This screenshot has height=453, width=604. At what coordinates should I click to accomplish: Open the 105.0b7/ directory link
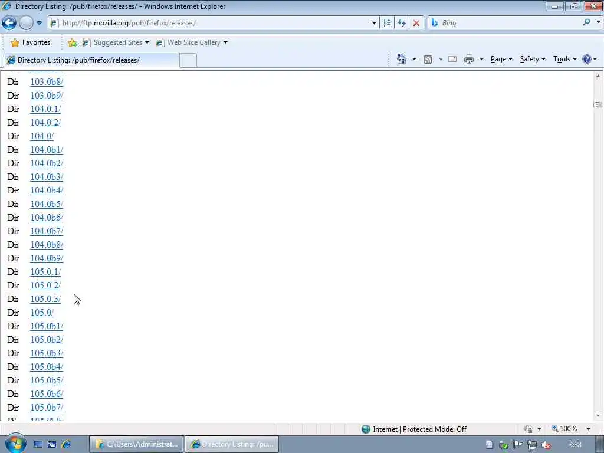(x=47, y=408)
